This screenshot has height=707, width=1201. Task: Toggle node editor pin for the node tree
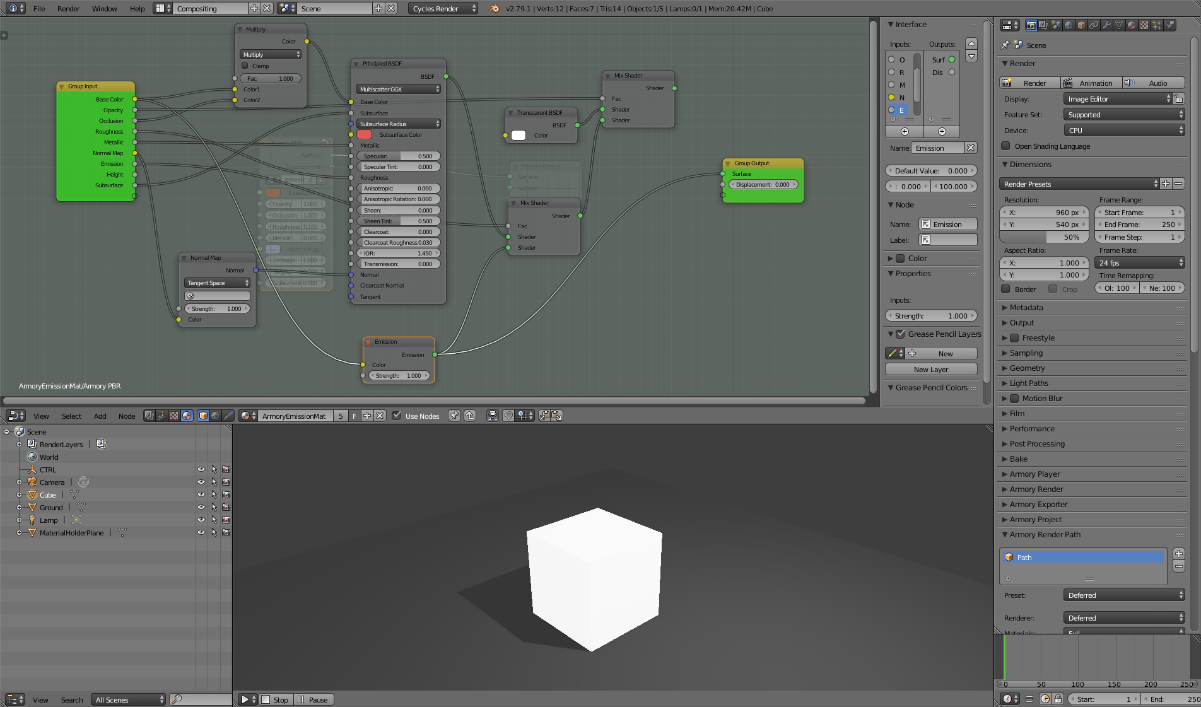454,416
